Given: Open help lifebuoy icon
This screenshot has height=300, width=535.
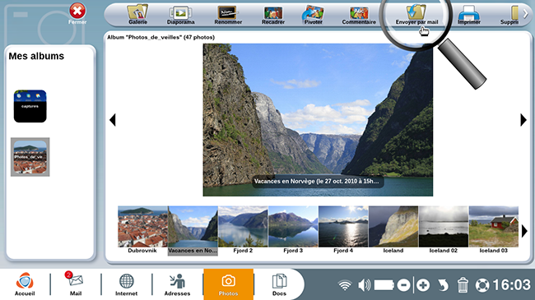Looking at the screenshot, I should click(482, 285).
